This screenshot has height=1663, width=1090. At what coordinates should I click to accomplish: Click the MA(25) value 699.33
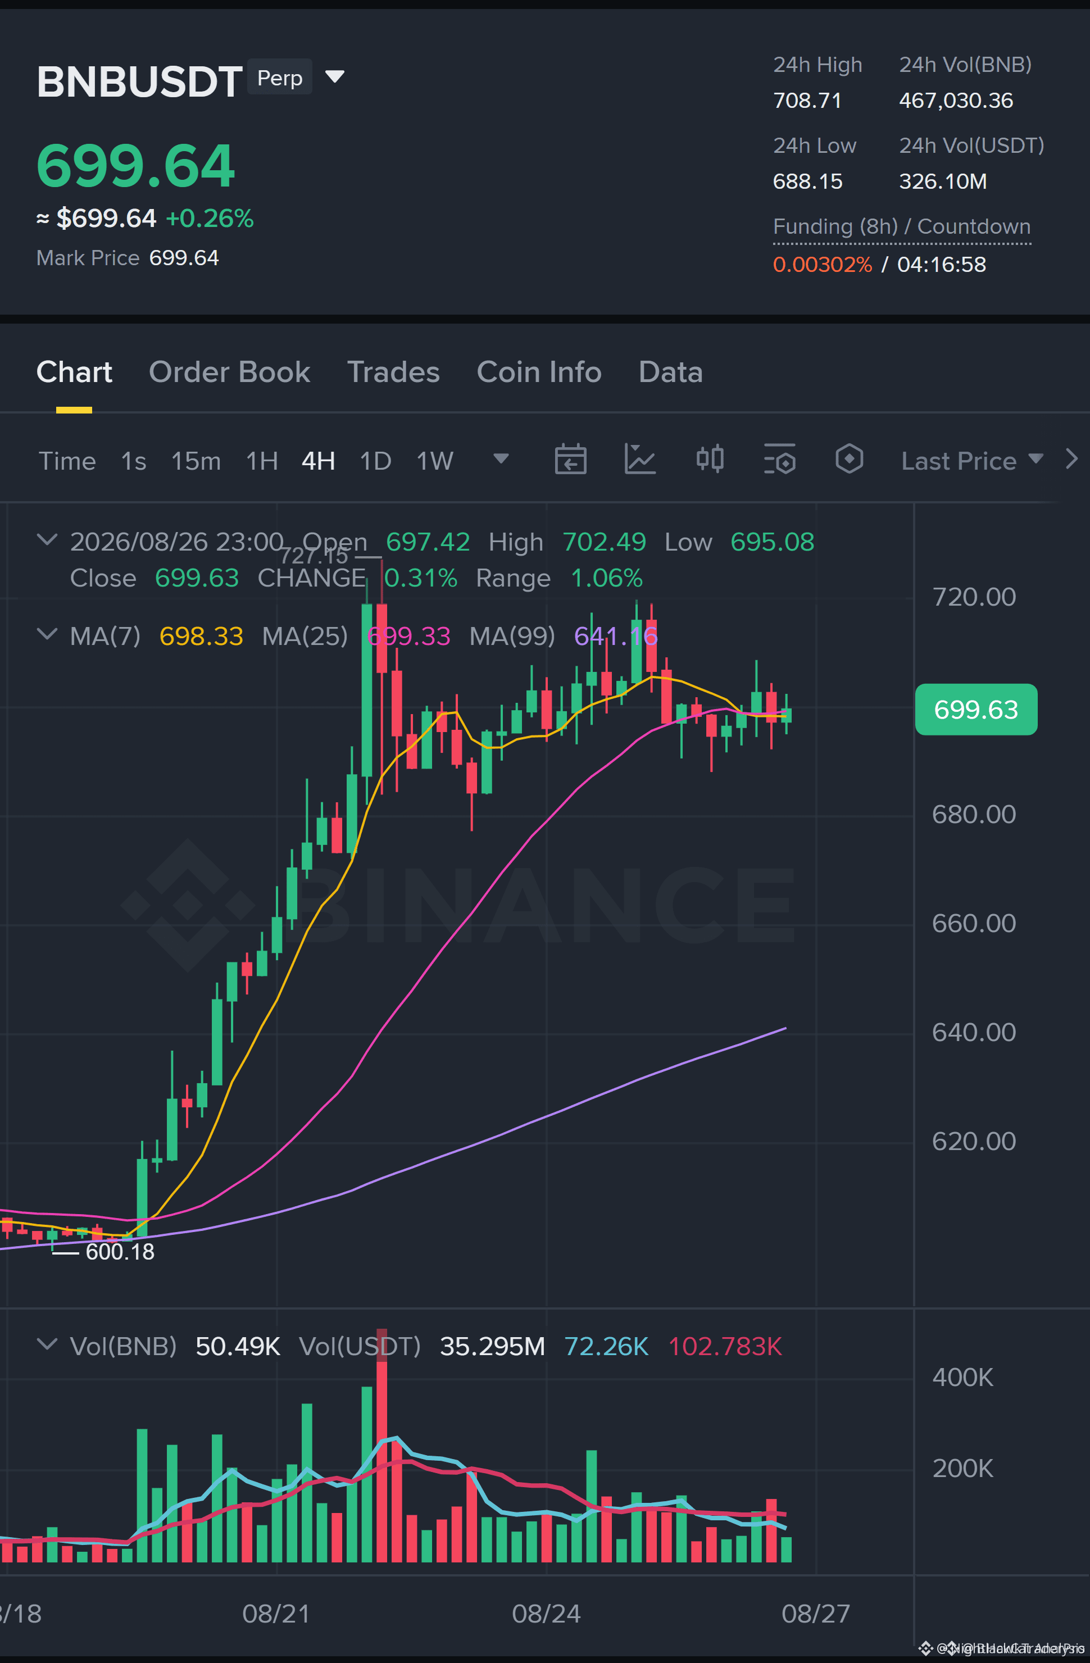click(409, 636)
